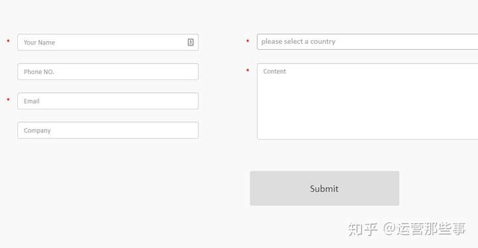Click the 'Content' placeholder label
Screen dimensions: 478x248
point(274,72)
